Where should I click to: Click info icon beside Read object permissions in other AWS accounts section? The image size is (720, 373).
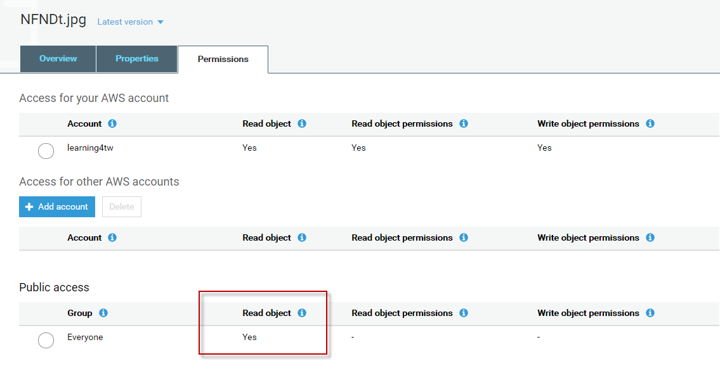pyautogui.click(x=464, y=237)
